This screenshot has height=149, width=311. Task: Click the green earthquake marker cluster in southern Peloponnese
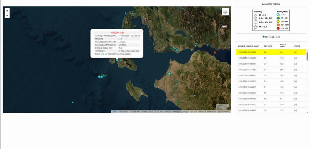click(178, 102)
